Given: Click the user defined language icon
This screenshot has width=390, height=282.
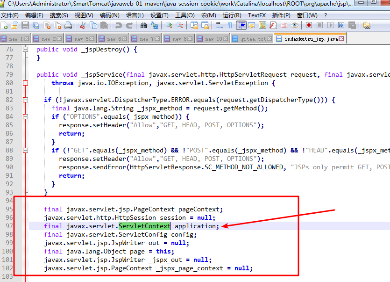Looking at the screenshot, I should (x=251, y=25).
